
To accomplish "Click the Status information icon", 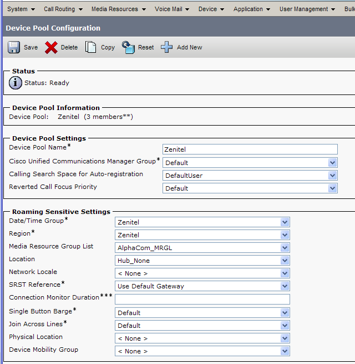I will pyautogui.click(x=16, y=83).
